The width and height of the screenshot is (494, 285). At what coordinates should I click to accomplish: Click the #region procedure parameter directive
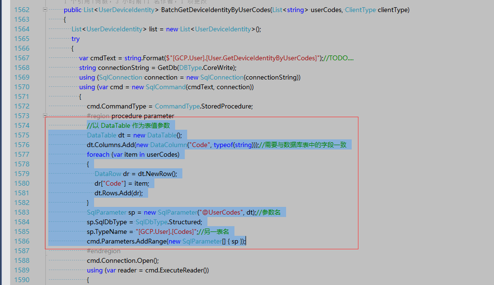[130, 116]
